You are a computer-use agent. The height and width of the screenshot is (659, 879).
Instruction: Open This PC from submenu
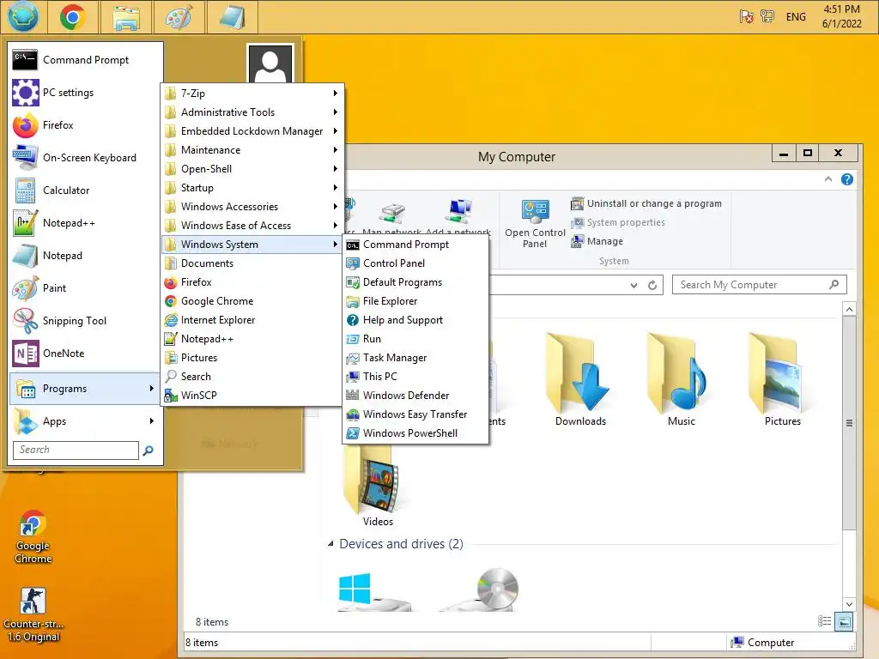point(415,377)
